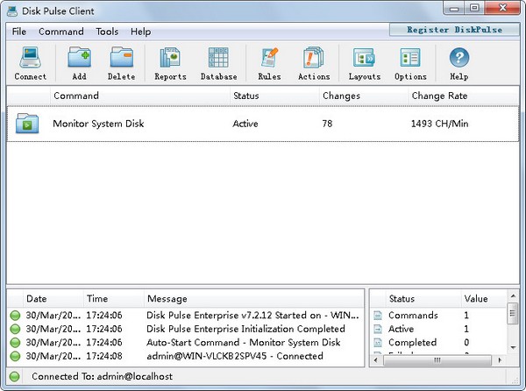526x391 pixels.
Task: Sort commands by Change Rate column header
Action: coord(439,96)
